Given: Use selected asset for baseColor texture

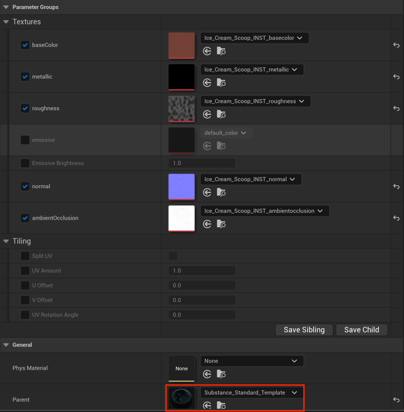Looking at the screenshot, I should [x=207, y=51].
